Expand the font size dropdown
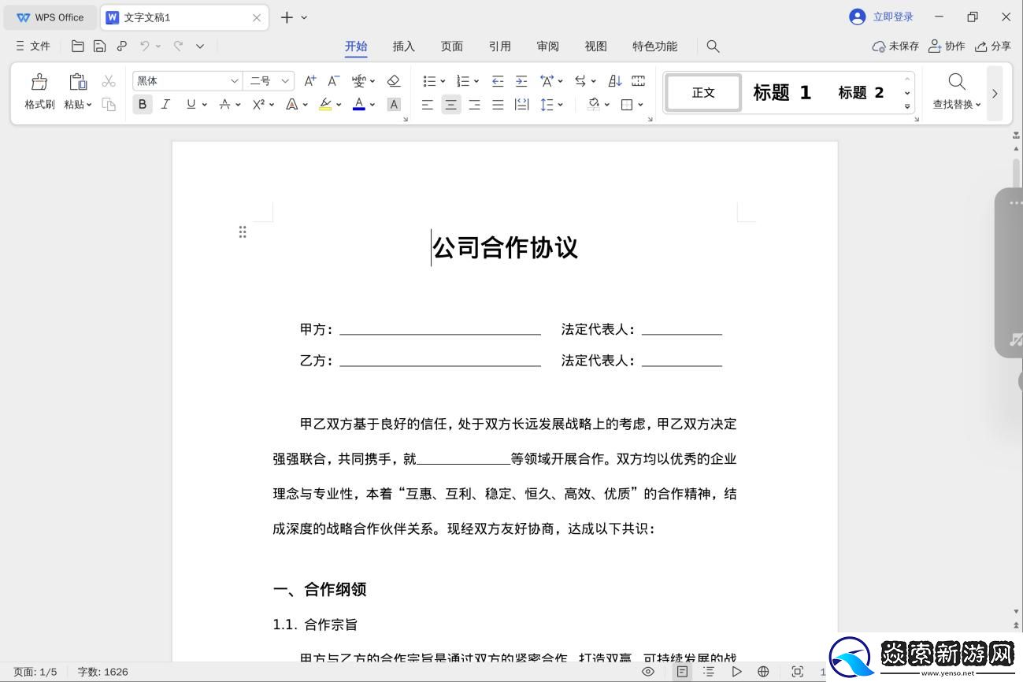 286,80
